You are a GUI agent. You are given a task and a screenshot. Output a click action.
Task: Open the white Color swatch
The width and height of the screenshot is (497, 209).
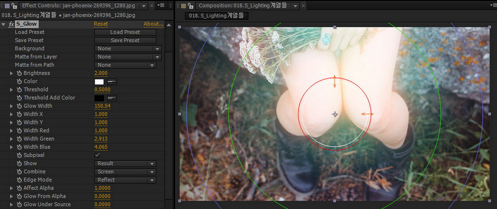pos(99,82)
